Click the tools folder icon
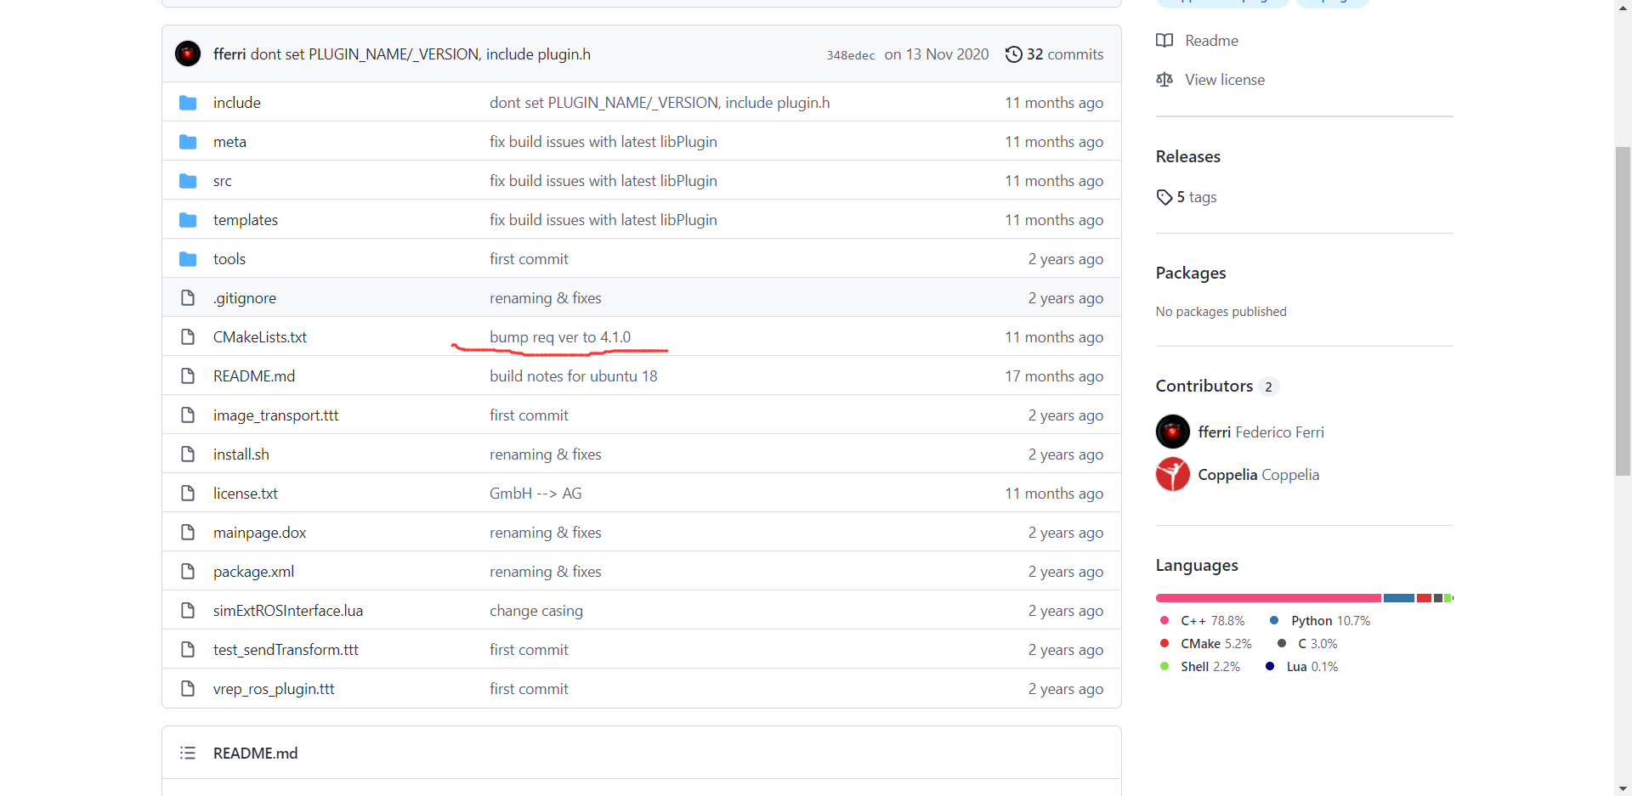 (188, 259)
